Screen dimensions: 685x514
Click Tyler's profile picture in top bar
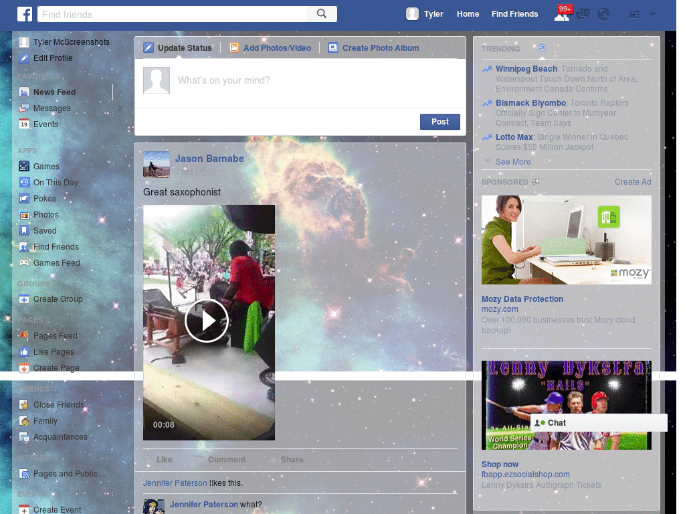[412, 14]
